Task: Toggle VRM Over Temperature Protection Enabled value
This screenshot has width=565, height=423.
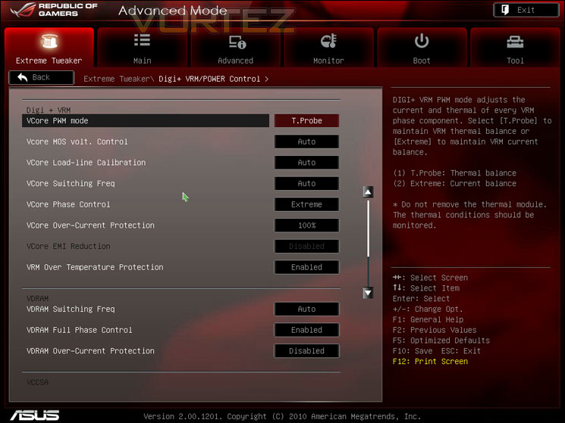Action: tap(306, 267)
